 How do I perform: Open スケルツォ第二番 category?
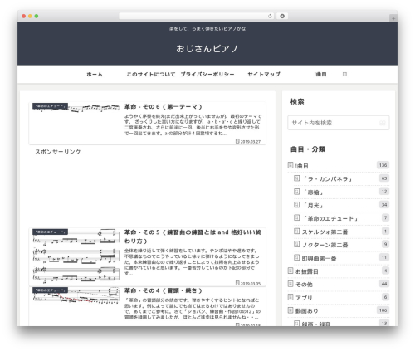coord(341,232)
